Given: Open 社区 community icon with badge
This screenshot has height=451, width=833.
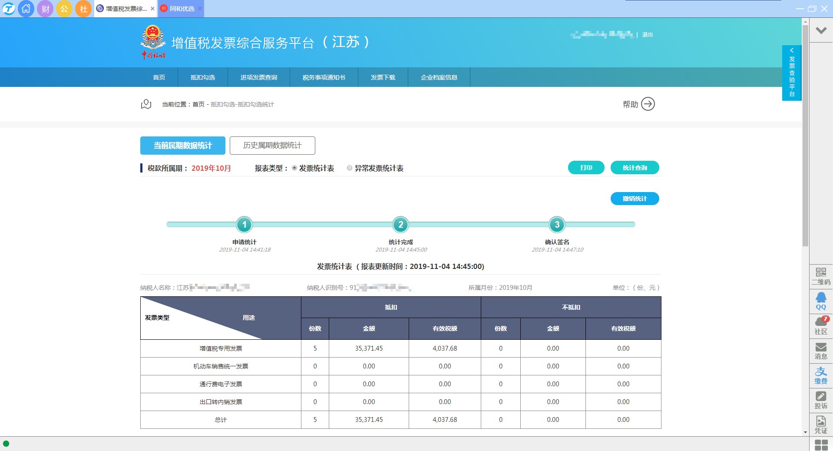Looking at the screenshot, I should (x=820, y=325).
